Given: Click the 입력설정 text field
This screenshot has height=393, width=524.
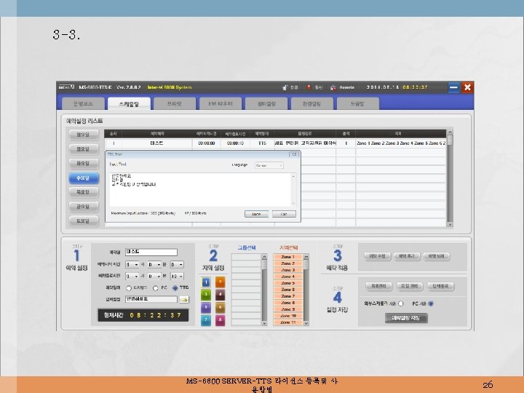Looking at the screenshot, I should pyautogui.click(x=151, y=299).
